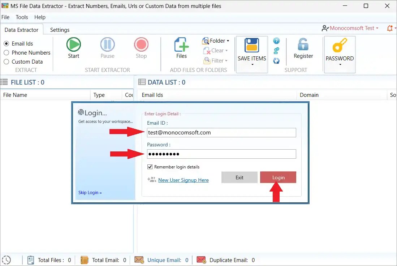Click the Duplicate Email status label

point(229,260)
